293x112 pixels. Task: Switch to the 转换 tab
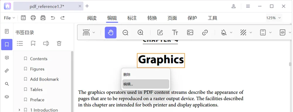point(152,18)
